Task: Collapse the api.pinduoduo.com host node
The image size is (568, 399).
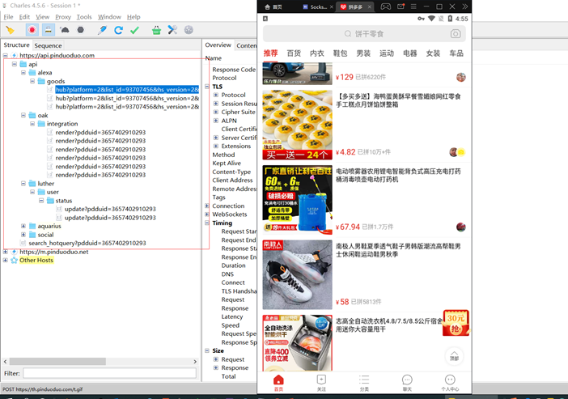Action: [x=6, y=56]
